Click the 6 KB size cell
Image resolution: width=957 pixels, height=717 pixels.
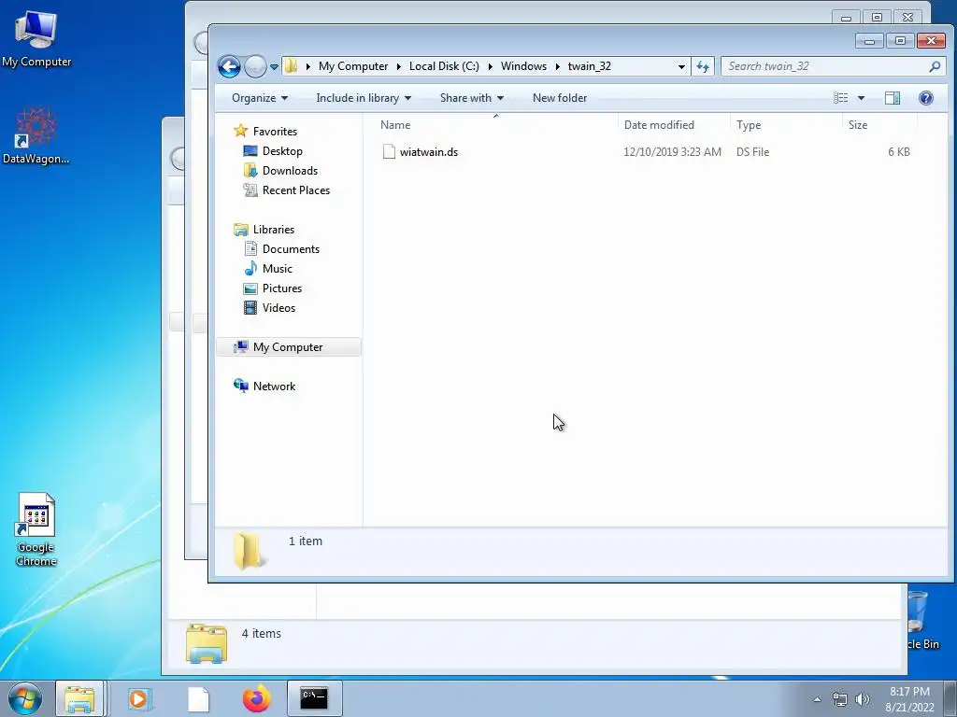click(898, 152)
